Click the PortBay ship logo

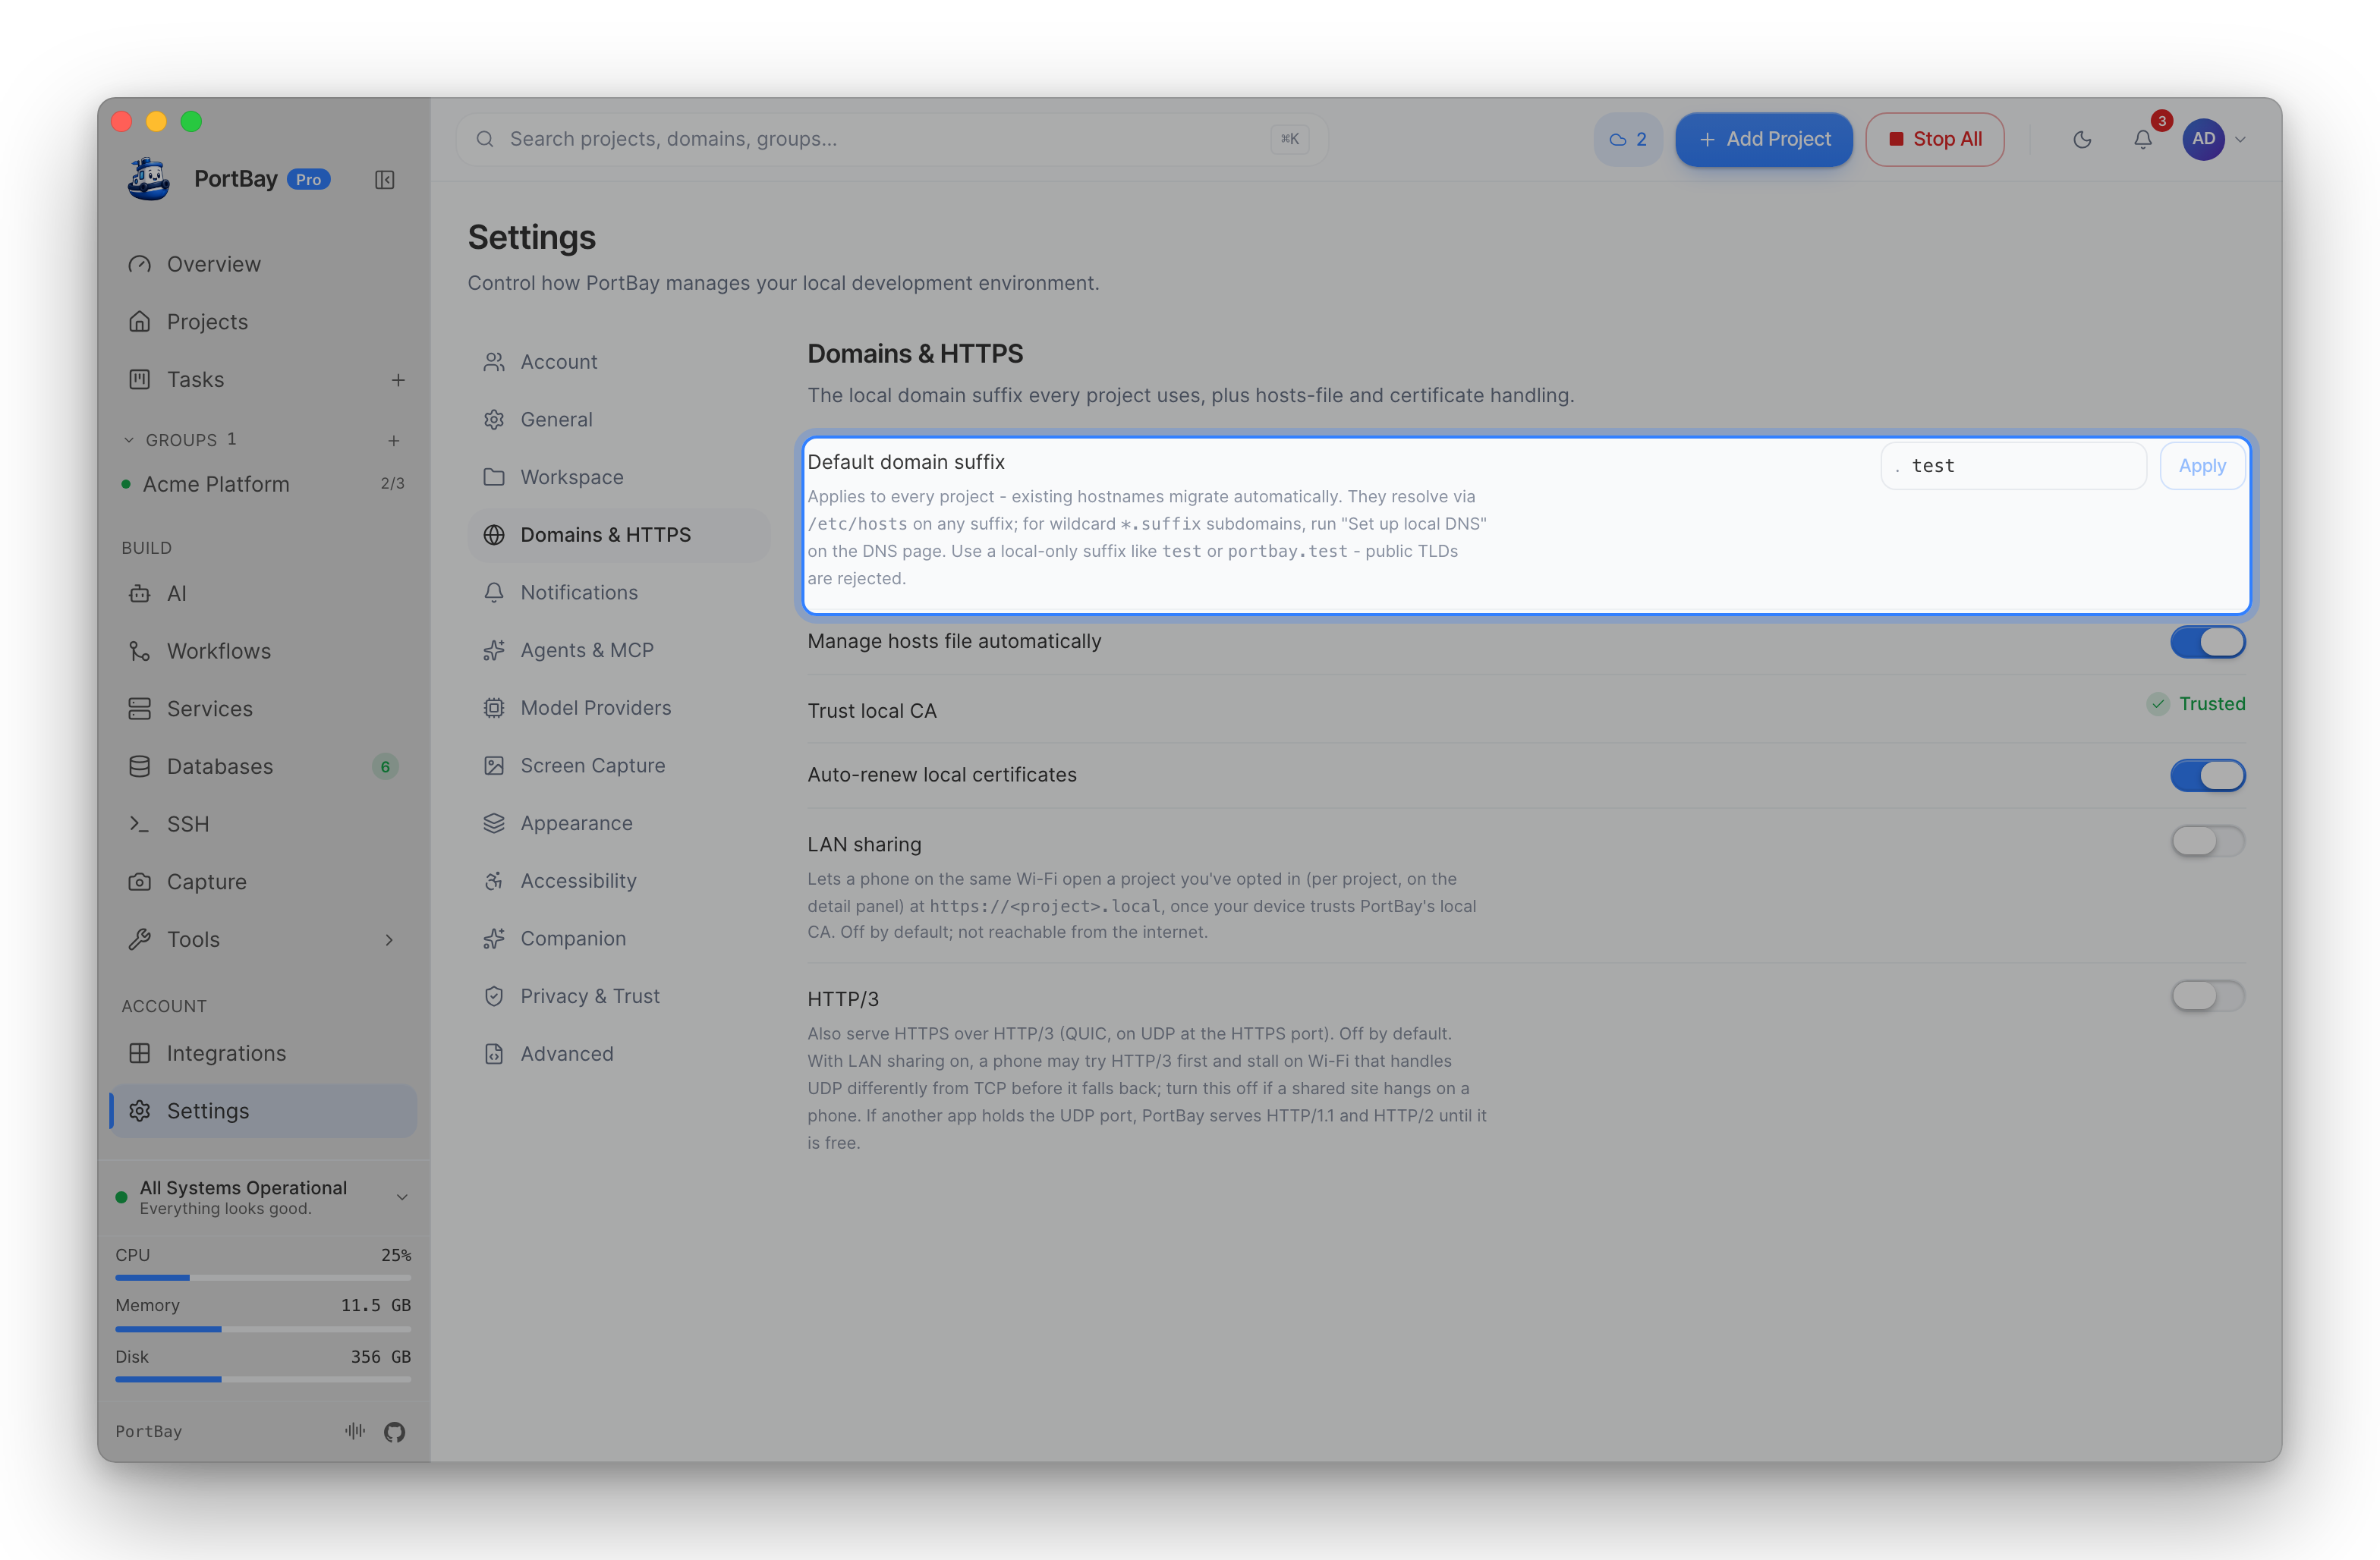149,179
